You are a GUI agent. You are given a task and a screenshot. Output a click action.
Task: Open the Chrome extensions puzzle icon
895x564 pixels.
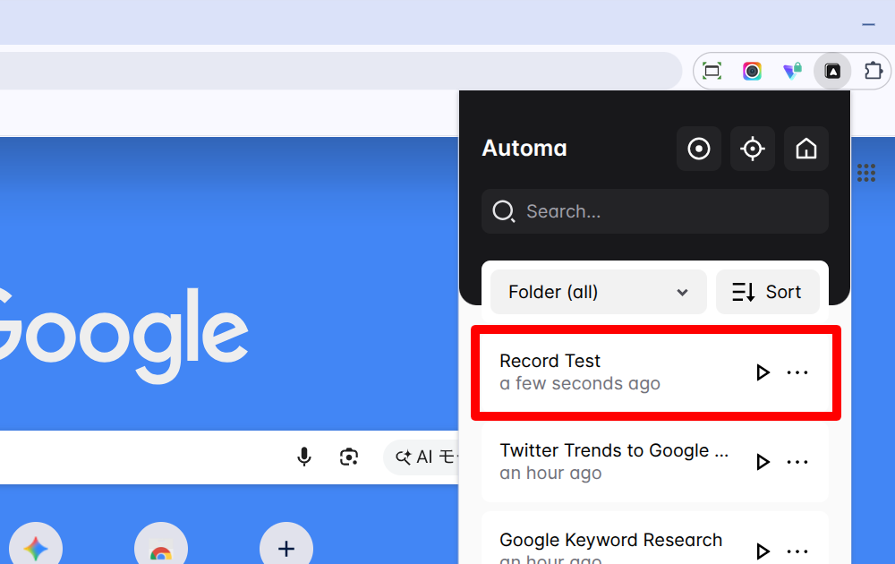pyautogui.click(x=873, y=72)
